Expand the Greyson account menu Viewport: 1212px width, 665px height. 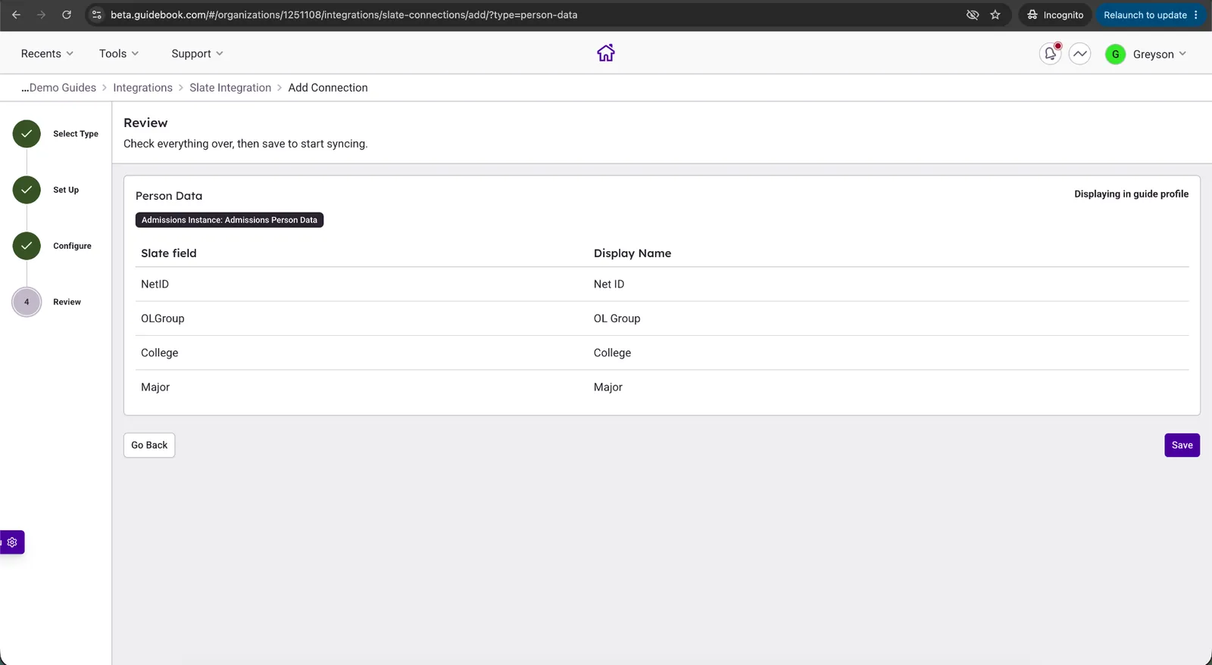point(1160,54)
